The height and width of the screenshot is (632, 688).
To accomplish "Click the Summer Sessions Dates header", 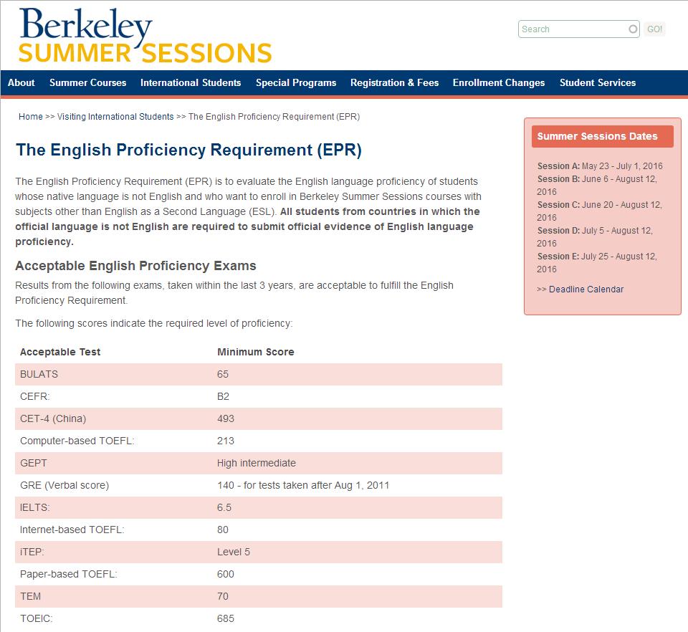I will coord(603,136).
